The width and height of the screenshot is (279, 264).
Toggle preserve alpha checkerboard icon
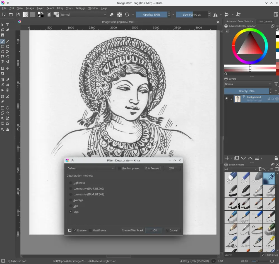click(119, 15)
